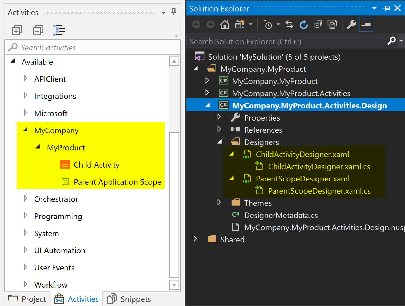This screenshot has width=405, height=306.
Task: Toggle auto-hide pin on Solution Explorer
Action: [x=386, y=8]
